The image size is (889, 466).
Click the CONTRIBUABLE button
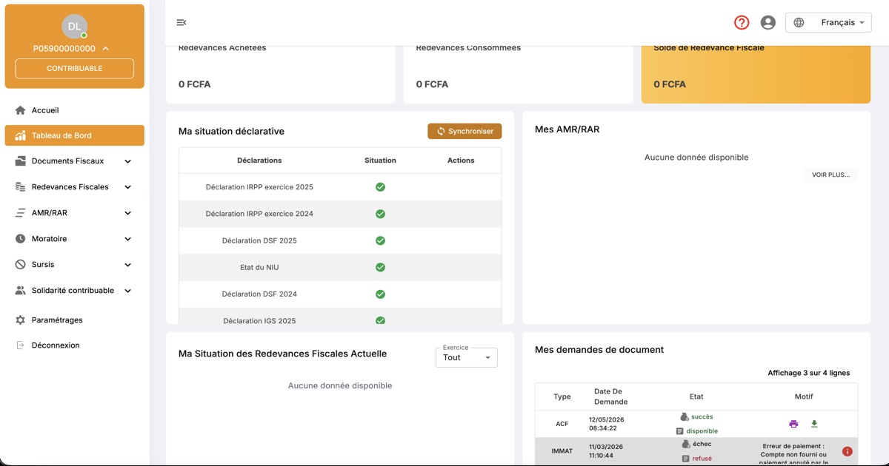click(x=74, y=68)
